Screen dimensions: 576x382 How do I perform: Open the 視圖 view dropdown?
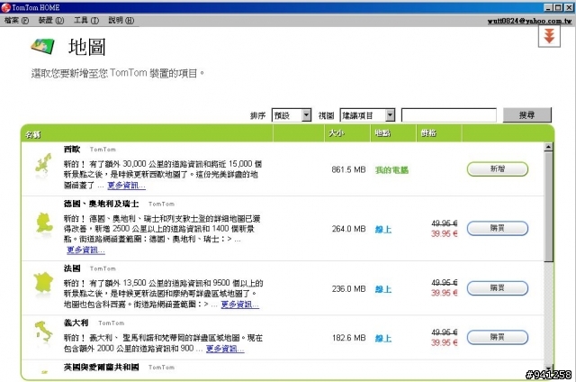point(367,115)
